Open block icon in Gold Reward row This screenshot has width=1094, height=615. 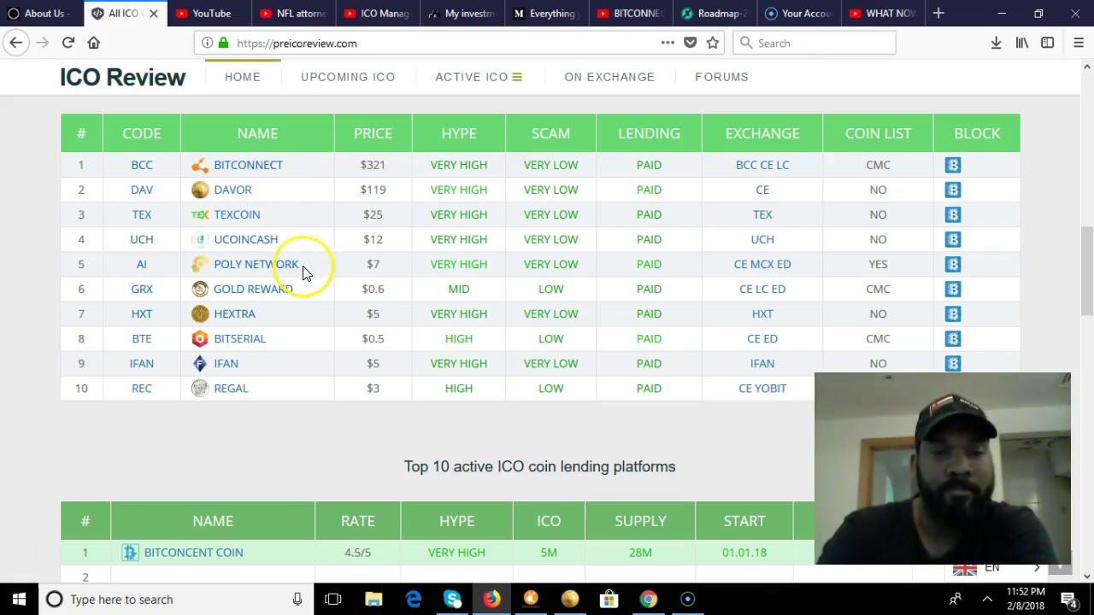[x=953, y=289]
